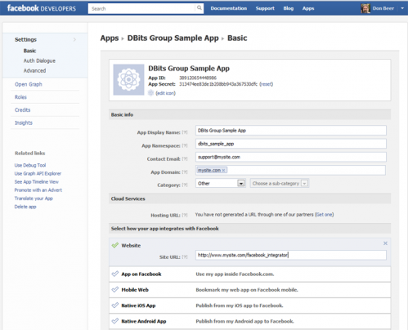Click the search magnifier icon
This screenshot has height=330, width=408.
(x=200, y=8)
